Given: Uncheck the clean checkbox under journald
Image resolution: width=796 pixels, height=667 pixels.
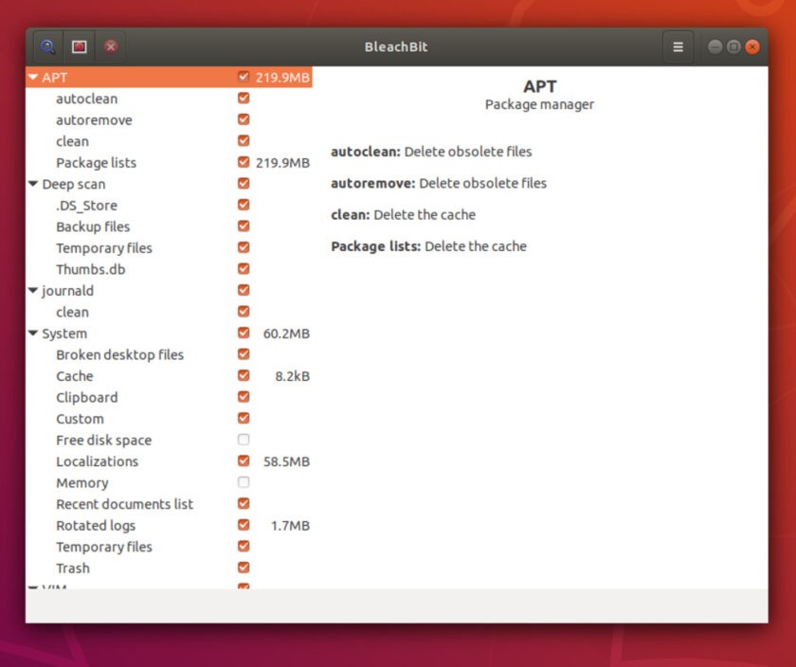Looking at the screenshot, I should coord(244,311).
